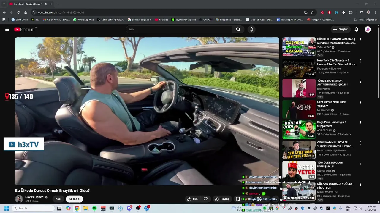Click the video player to pause
Screen dimensions: 380x213
pyautogui.click(x=147, y=111)
